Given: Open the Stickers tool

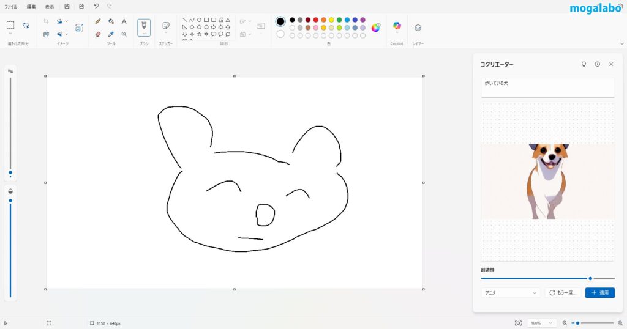Looking at the screenshot, I should point(165,26).
